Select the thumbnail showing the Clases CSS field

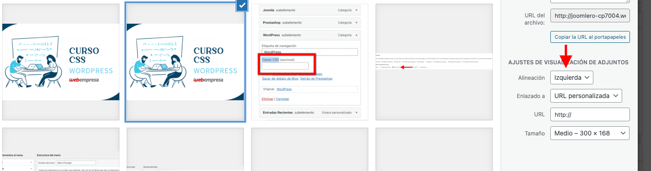[310, 62]
